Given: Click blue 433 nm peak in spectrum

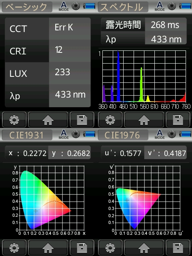Looking at the screenshot, I should click(118, 76).
